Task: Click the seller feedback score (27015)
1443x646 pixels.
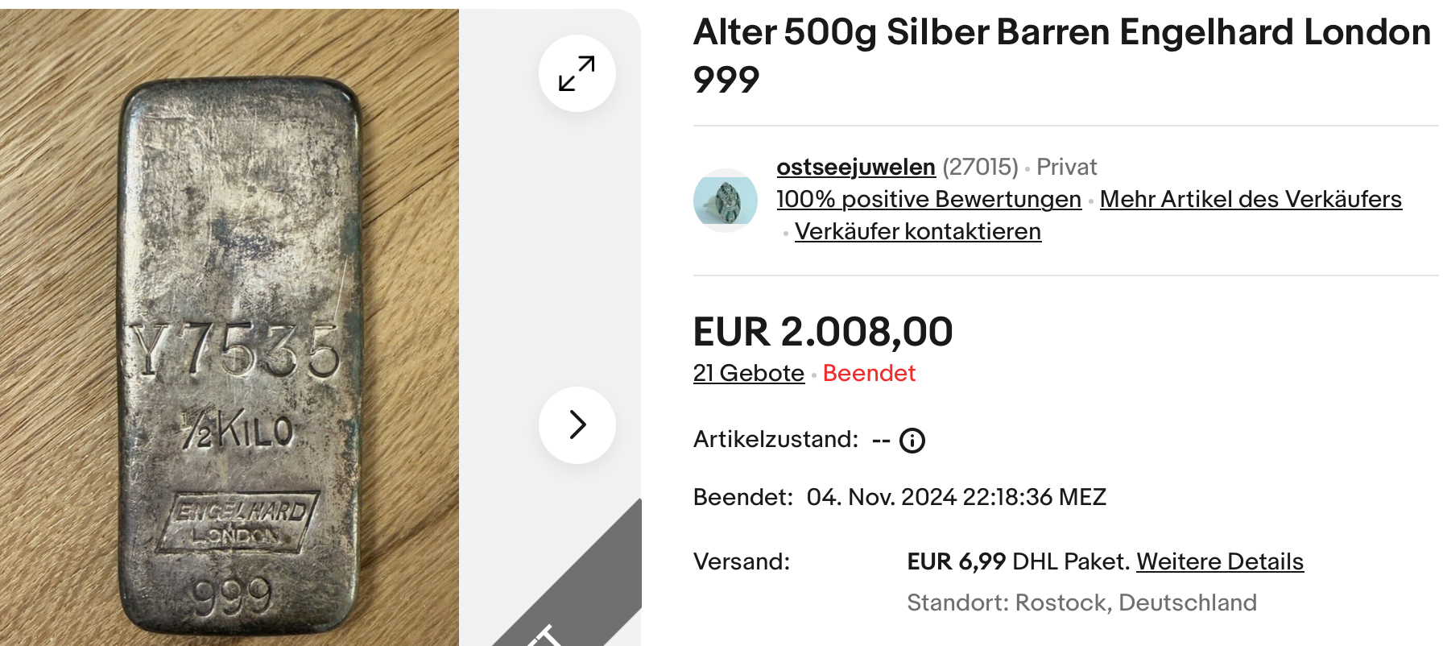Action: [x=980, y=167]
